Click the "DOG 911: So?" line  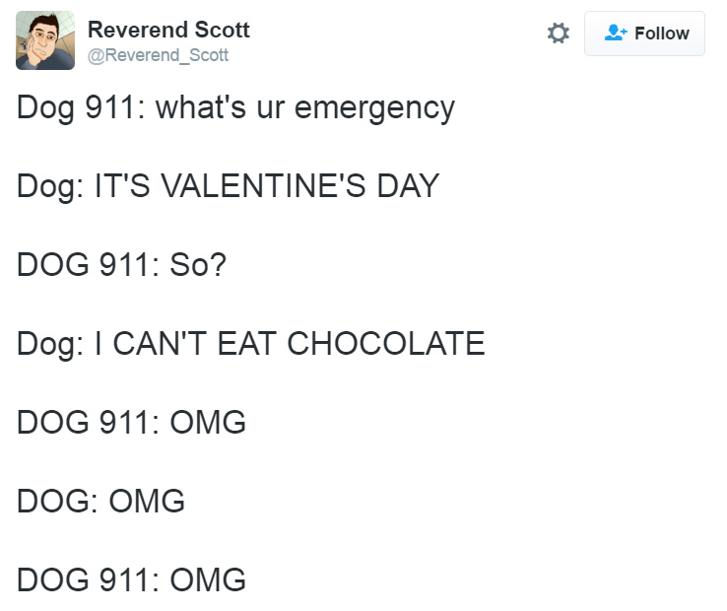[121, 264]
